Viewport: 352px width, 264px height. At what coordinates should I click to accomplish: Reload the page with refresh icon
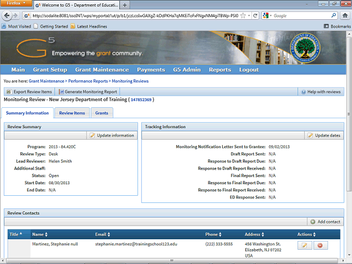255,15
